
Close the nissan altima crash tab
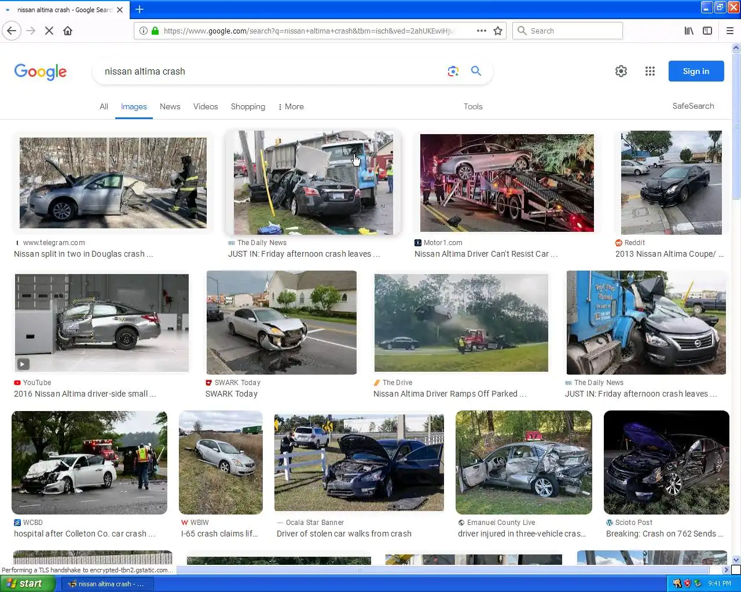pos(120,10)
